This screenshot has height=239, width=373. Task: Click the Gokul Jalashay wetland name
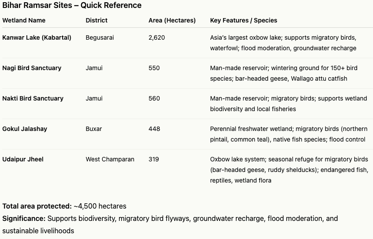click(x=25, y=129)
